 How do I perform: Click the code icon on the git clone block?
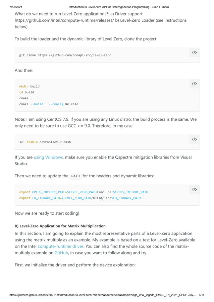point(194,53)
